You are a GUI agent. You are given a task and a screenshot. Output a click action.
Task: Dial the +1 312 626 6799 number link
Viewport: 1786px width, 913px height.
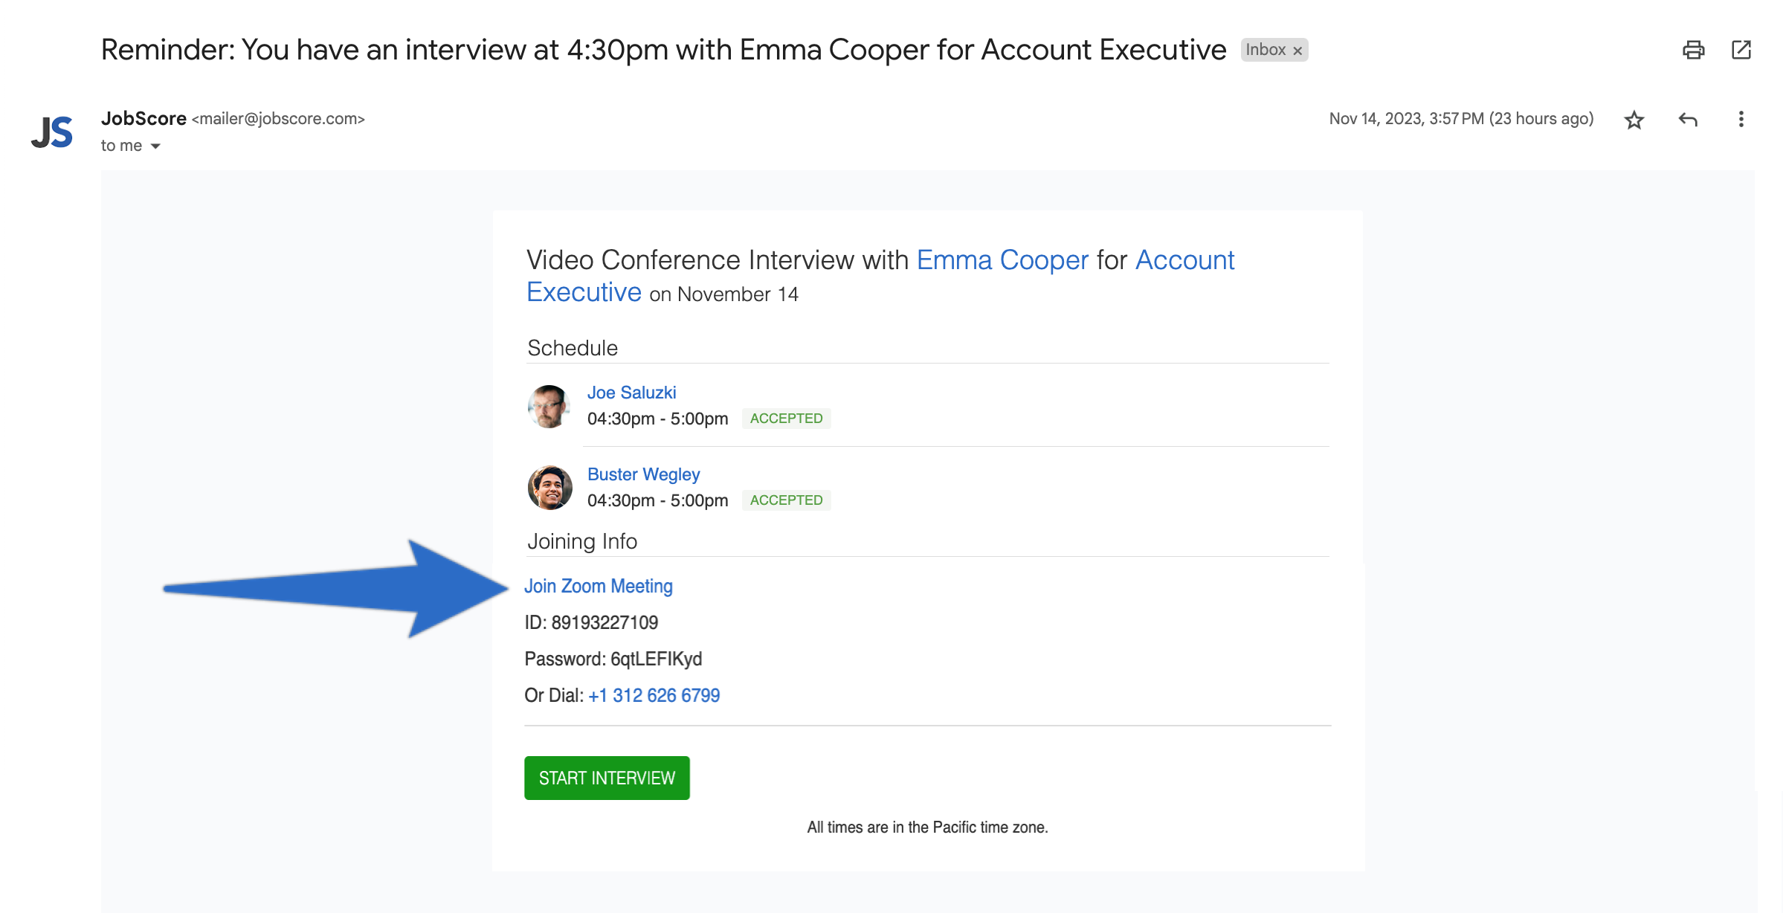654,695
